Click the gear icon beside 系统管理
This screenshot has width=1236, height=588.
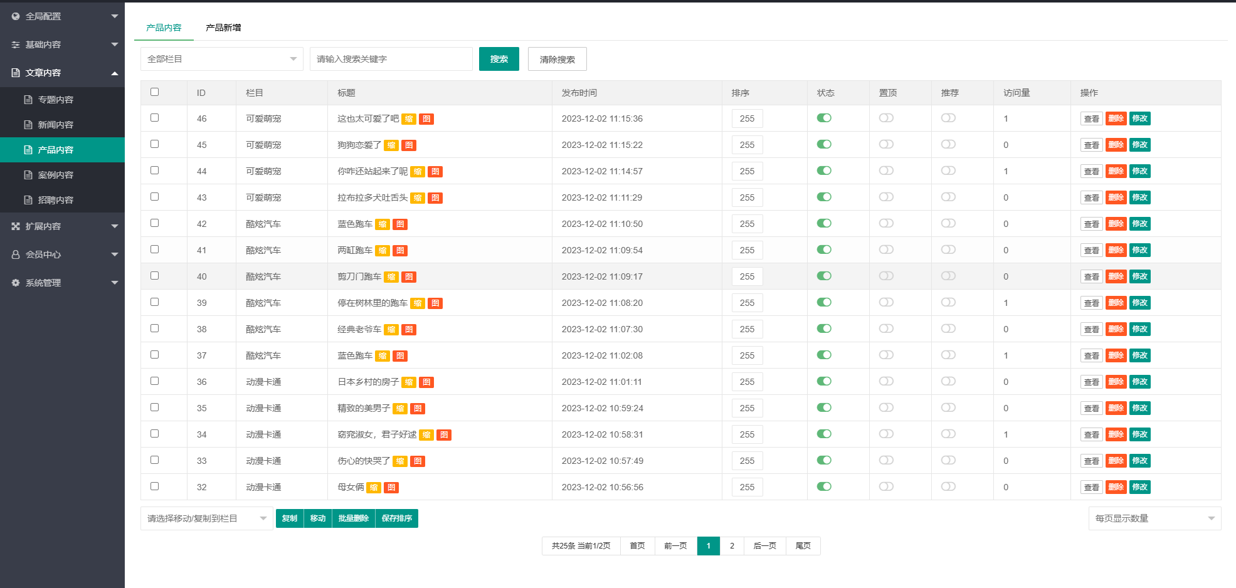(x=16, y=283)
